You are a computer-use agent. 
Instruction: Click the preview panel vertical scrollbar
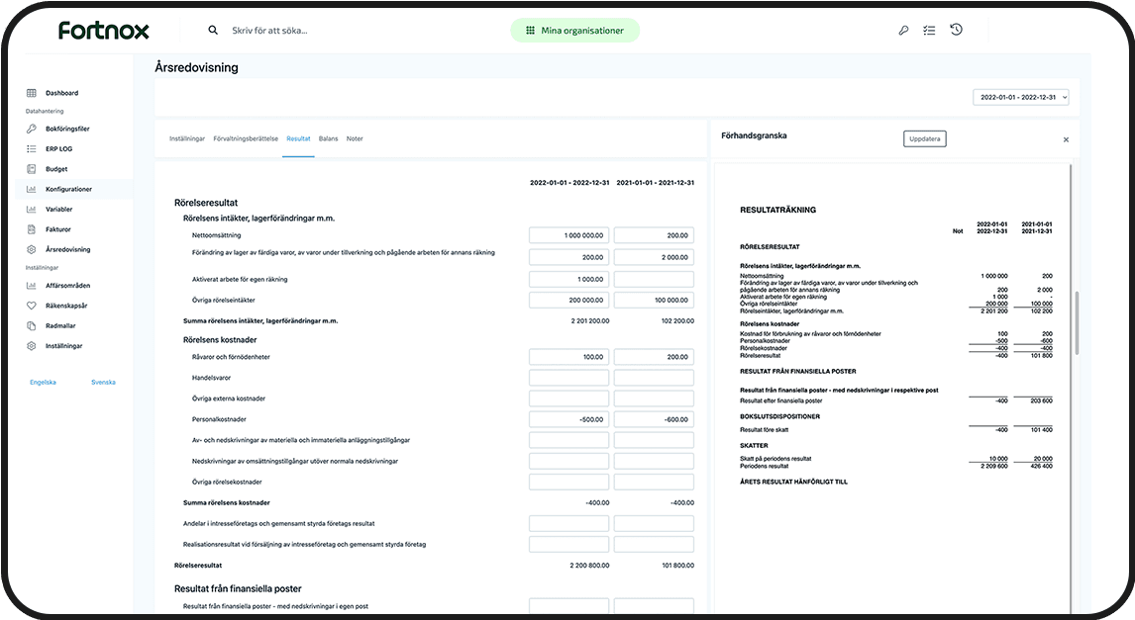pos(1078,326)
